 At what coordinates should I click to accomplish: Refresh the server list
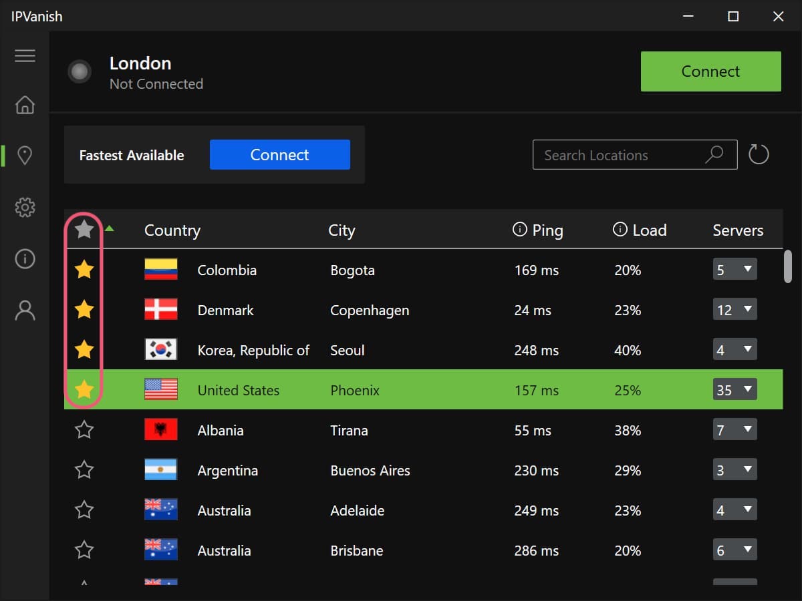[x=759, y=155]
